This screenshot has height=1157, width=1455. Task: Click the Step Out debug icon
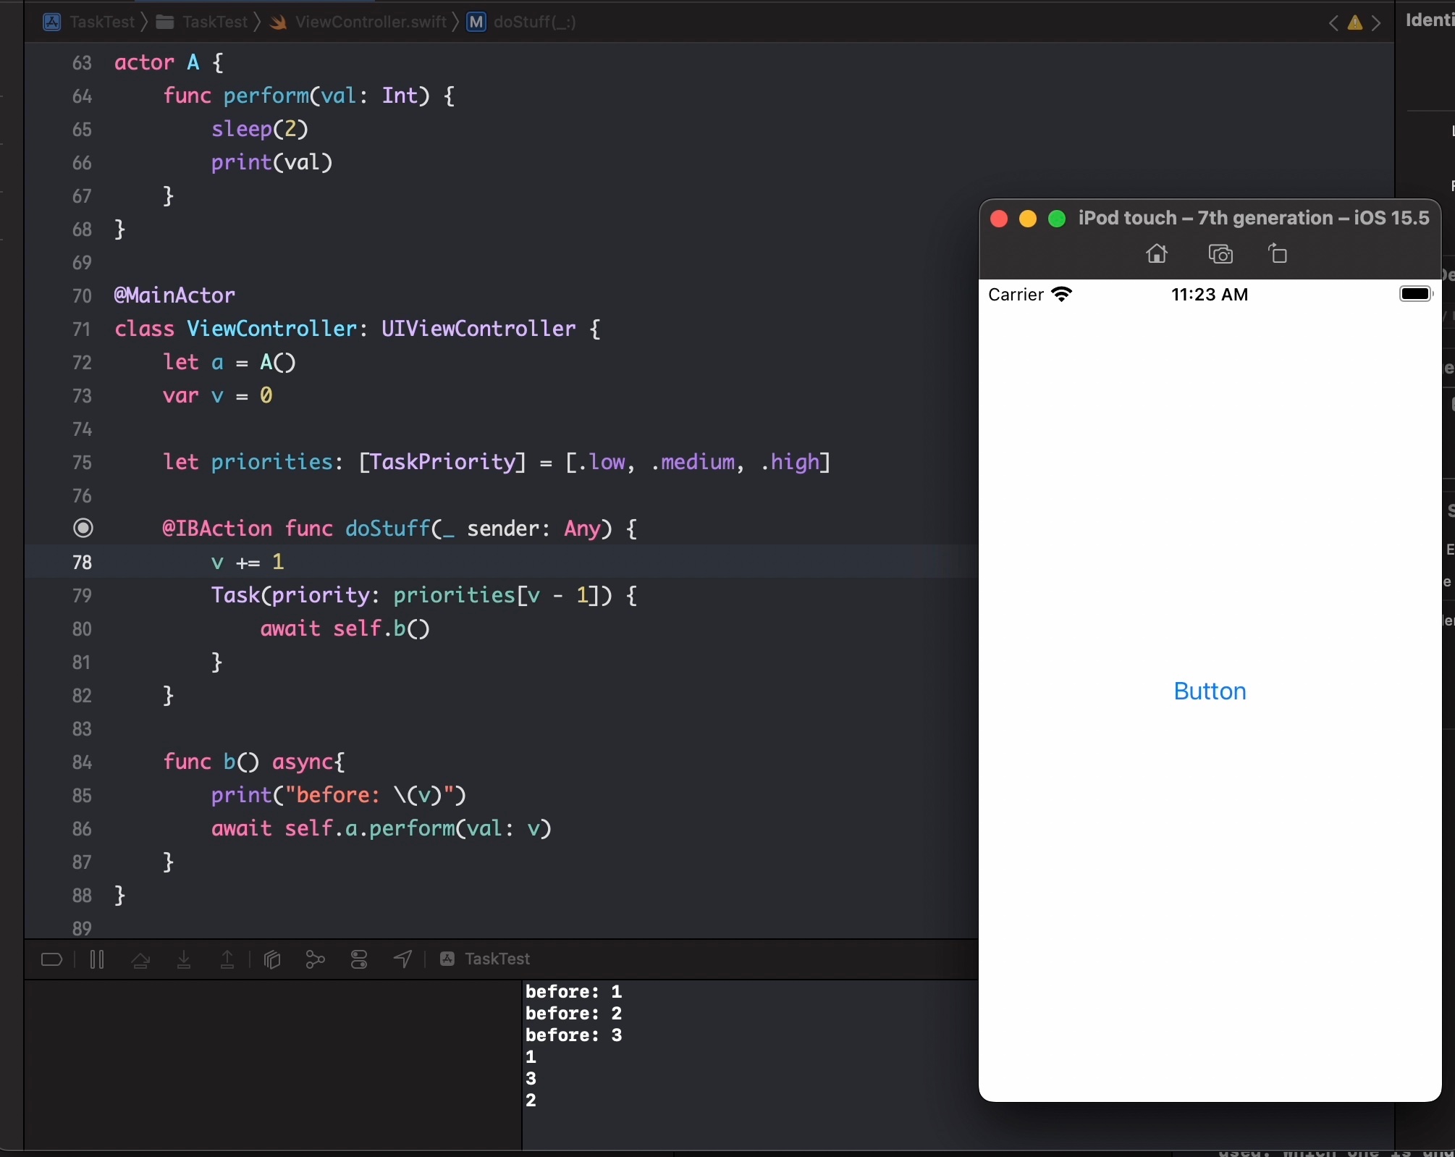tap(227, 960)
